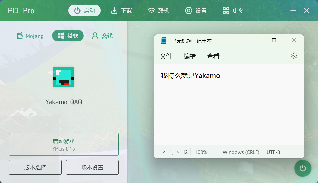Image resolution: width=318 pixels, height=183 pixels.
Task: Click the Yakamo_QAQ username text
Action: click(x=64, y=102)
